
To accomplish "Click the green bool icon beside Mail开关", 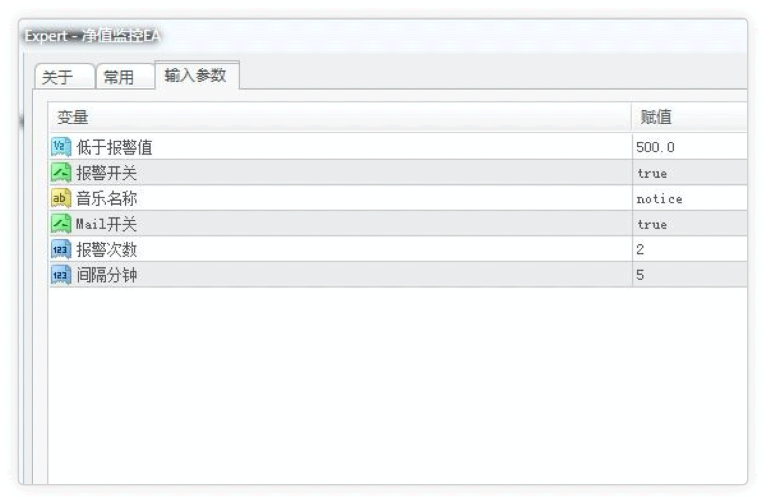I will coord(61,224).
